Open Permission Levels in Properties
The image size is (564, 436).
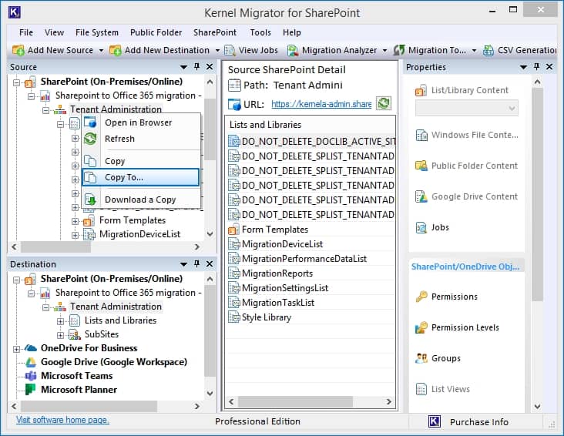[x=458, y=327]
